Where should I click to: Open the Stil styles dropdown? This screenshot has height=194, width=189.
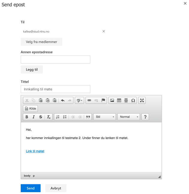(x=104, y=117)
